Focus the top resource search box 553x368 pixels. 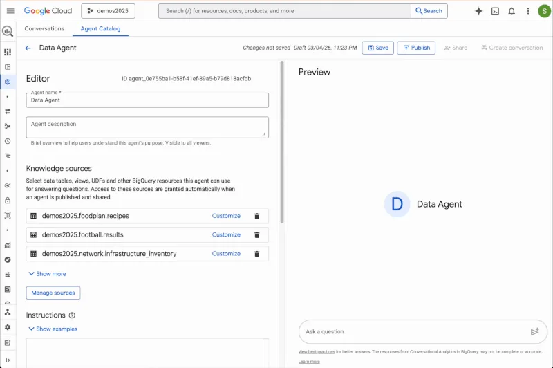[x=285, y=11]
